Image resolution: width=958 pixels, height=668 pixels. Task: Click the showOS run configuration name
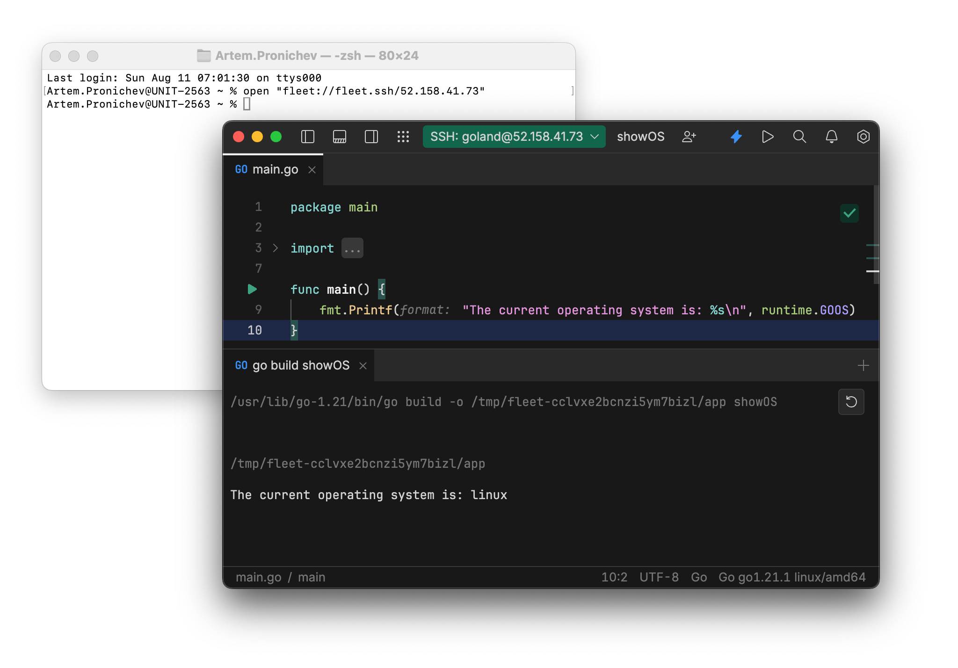(640, 137)
